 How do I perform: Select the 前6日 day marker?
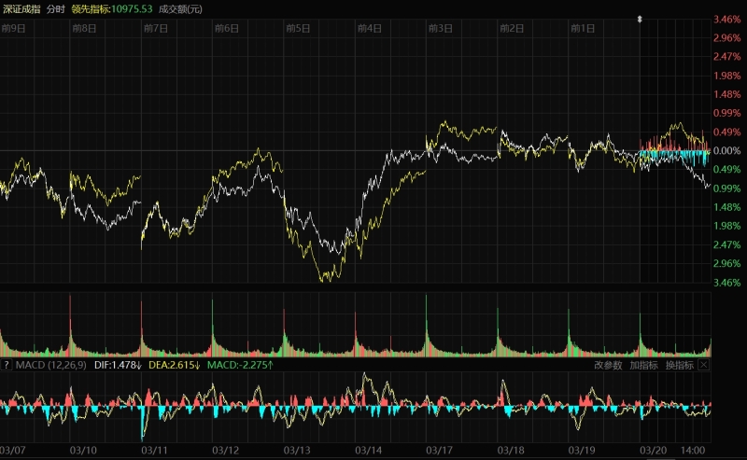pos(227,29)
